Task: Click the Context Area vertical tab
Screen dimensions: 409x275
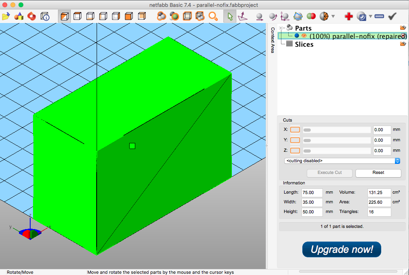Action: 273,40
